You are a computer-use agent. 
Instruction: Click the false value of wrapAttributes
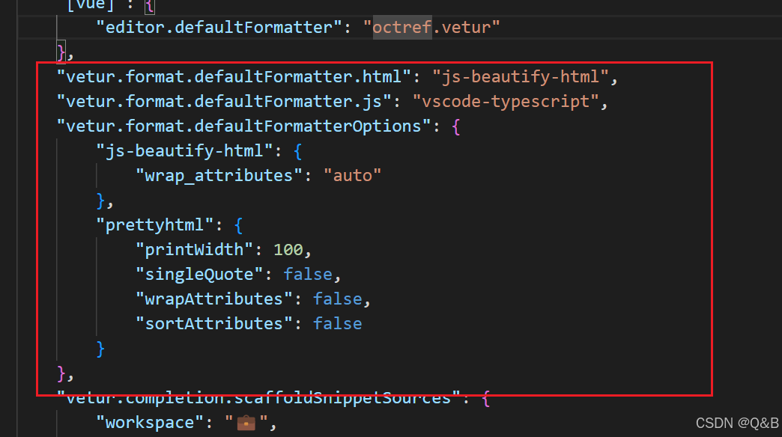click(x=338, y=299)
